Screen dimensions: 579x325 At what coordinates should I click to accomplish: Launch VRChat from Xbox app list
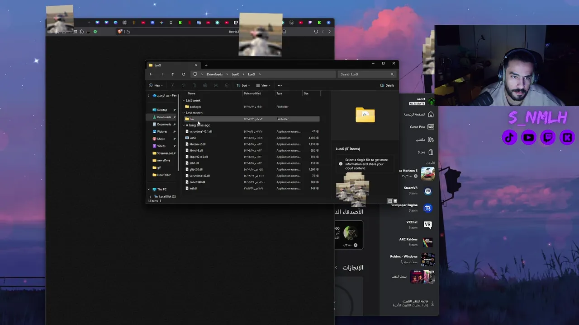coord(419,225)
